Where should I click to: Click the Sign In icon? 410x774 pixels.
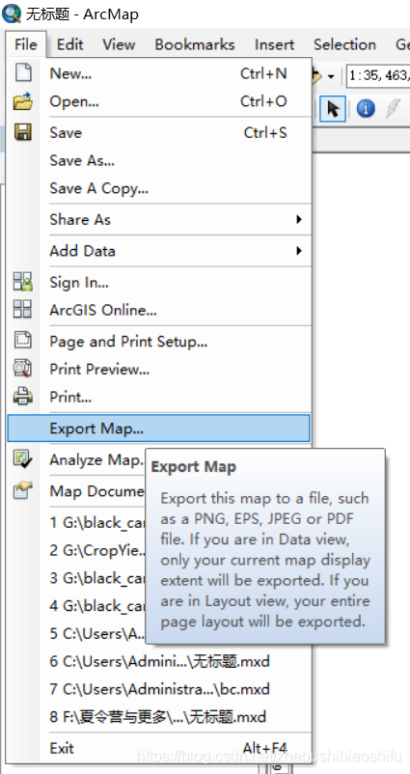pyautogui.click(x=23, y=282)
